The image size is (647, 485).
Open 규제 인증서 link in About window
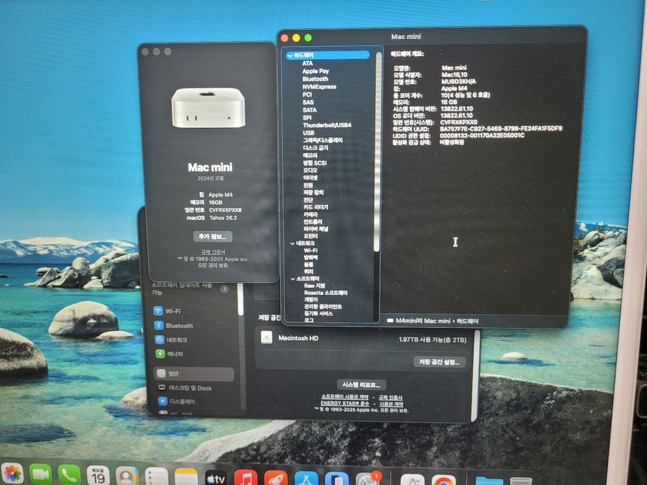213,252
